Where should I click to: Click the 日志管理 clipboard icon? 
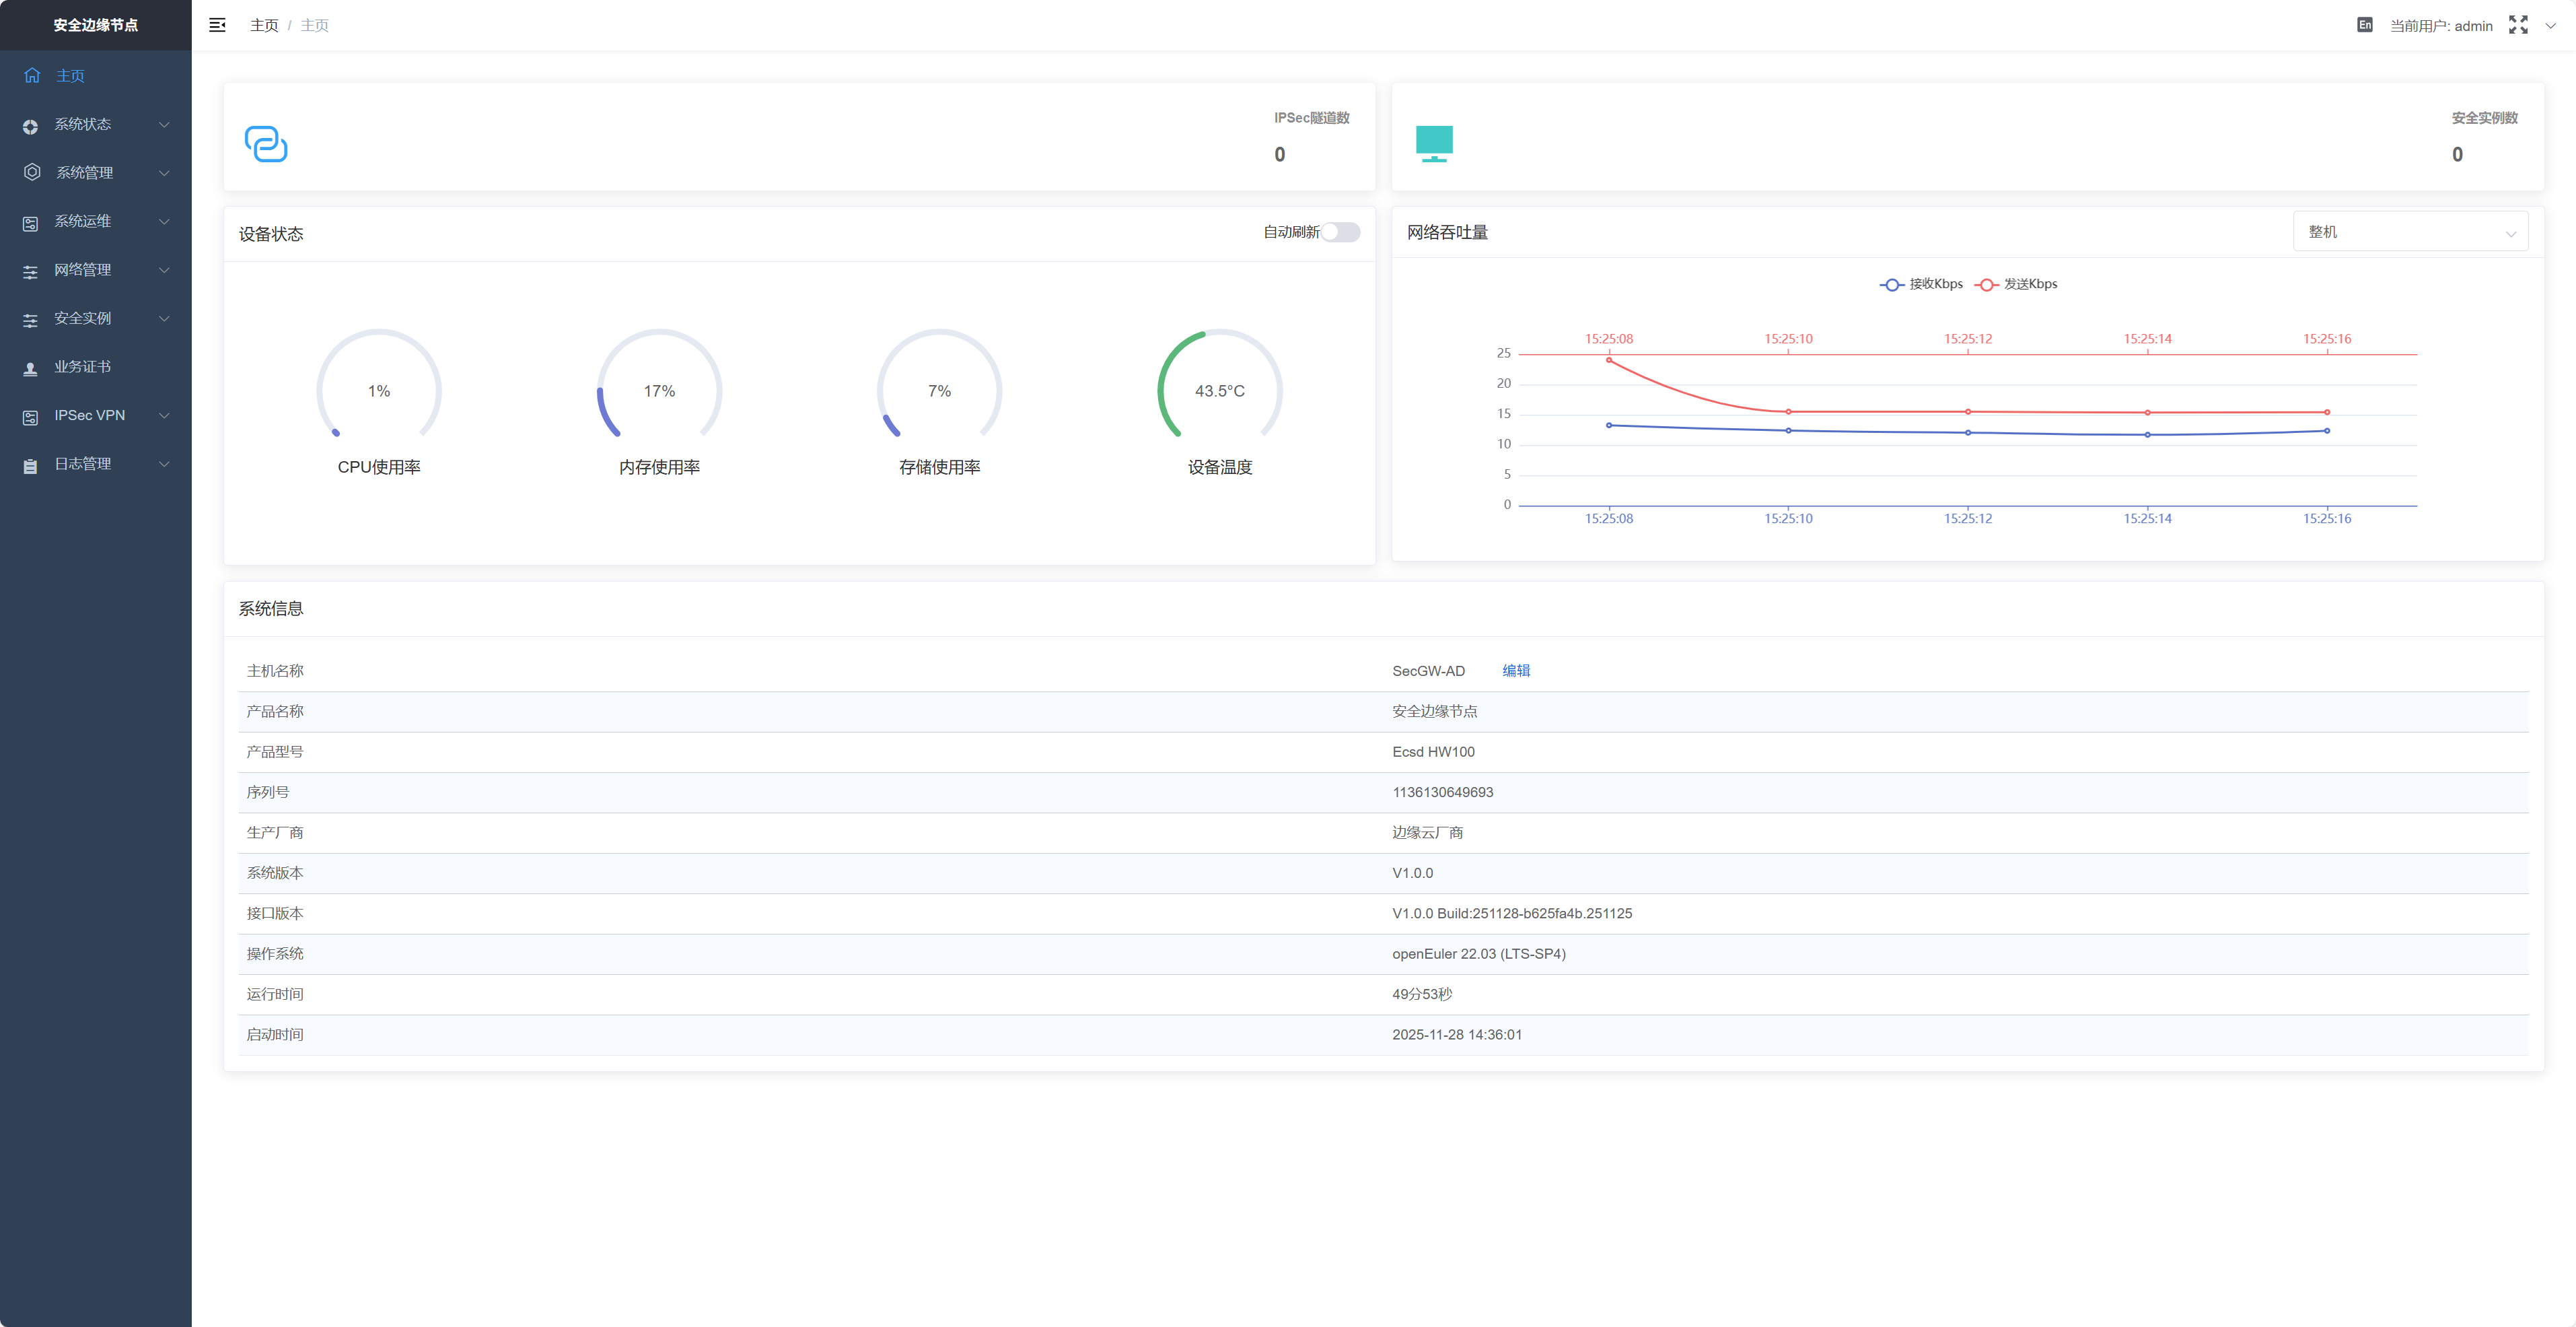(x=30, y=465)
